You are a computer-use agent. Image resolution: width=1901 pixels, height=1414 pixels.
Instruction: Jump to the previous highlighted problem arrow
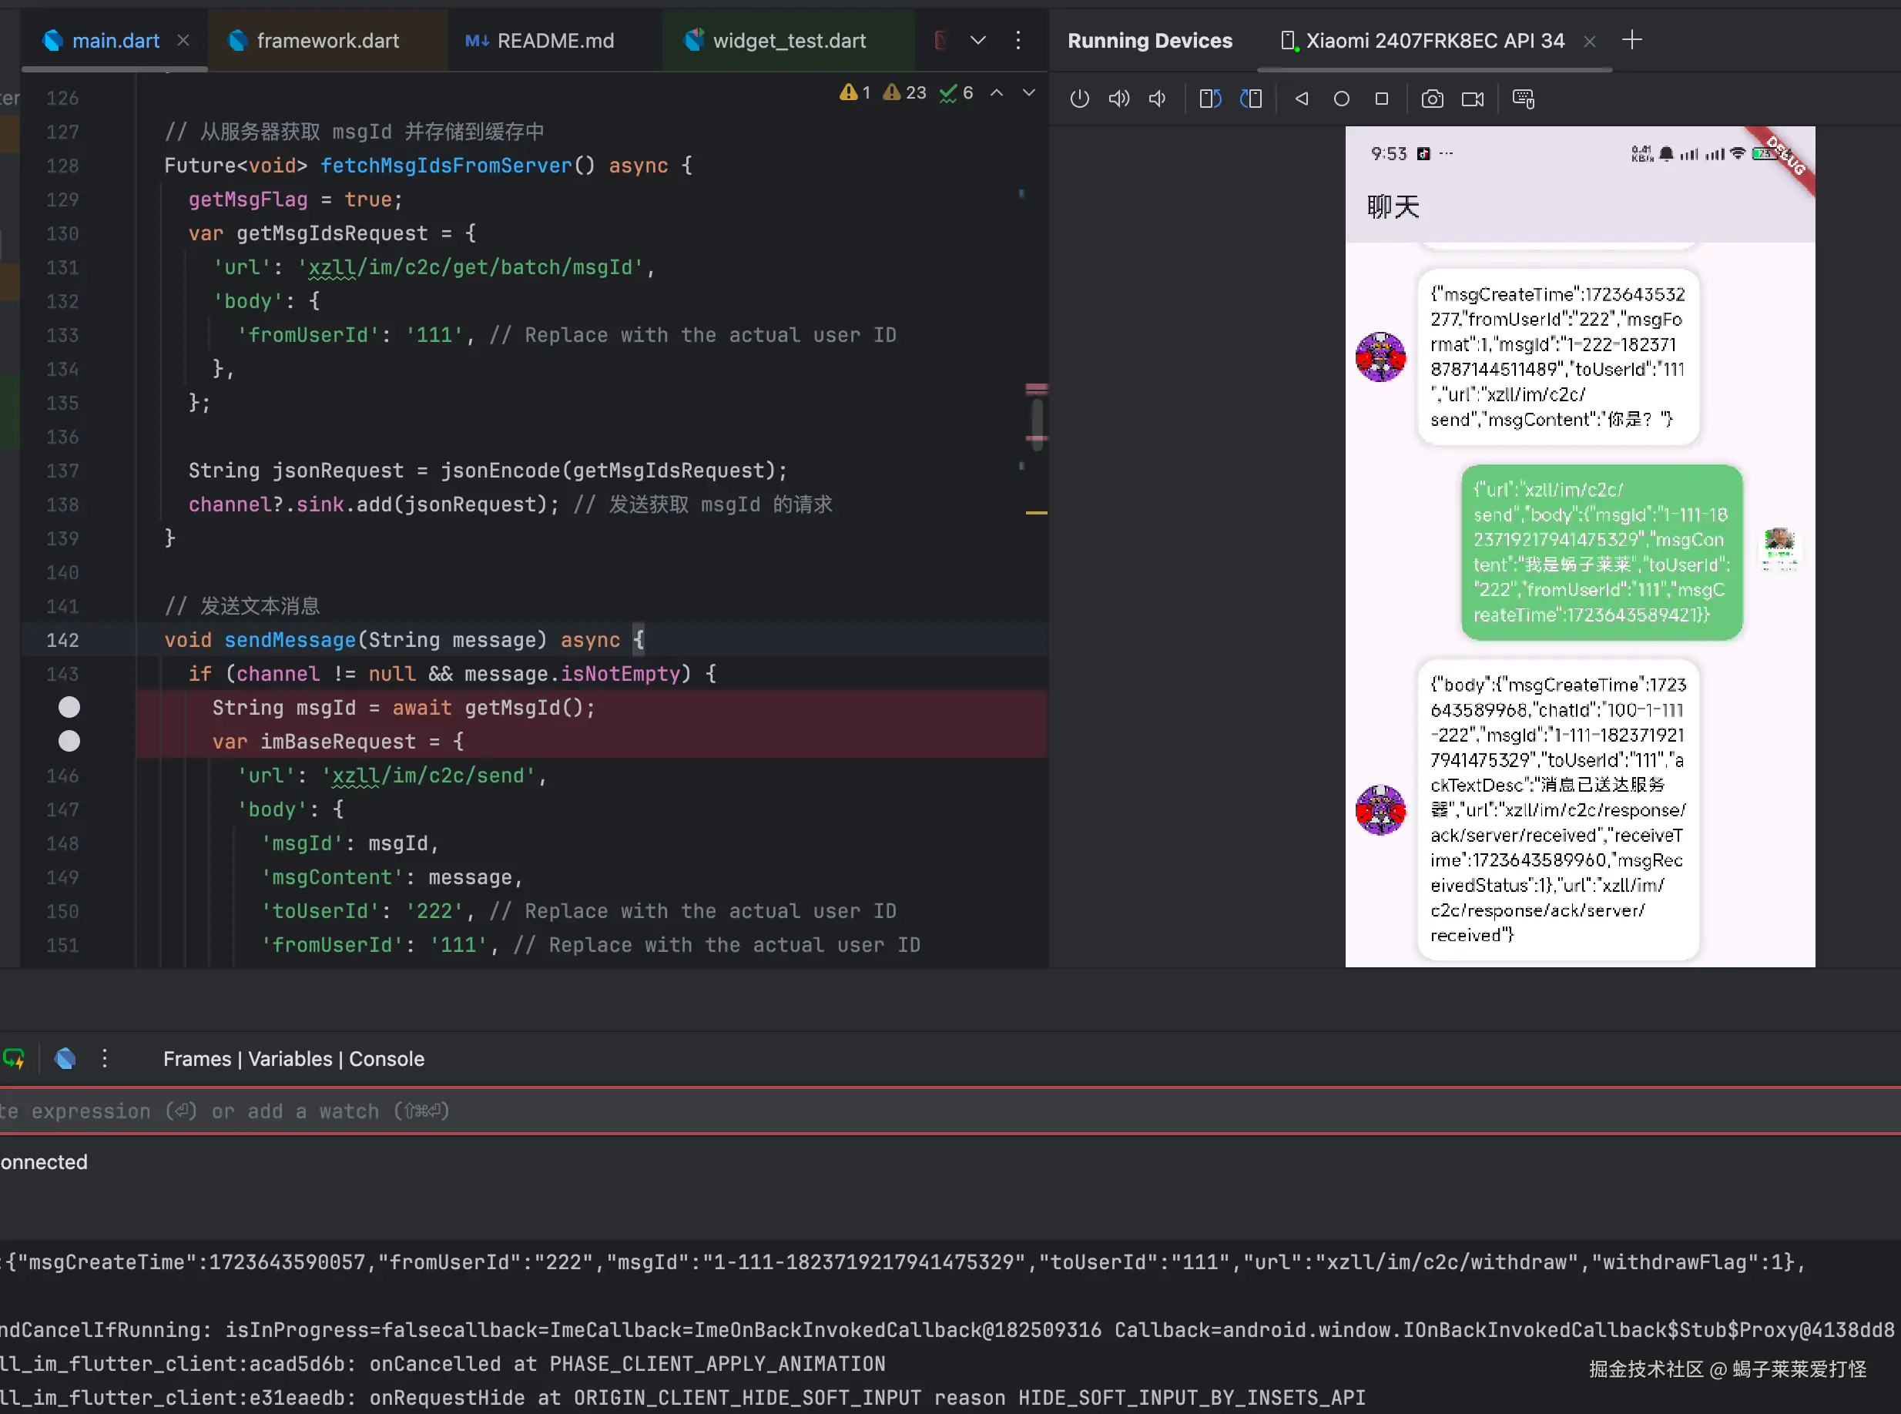click(x=996, y=92)
